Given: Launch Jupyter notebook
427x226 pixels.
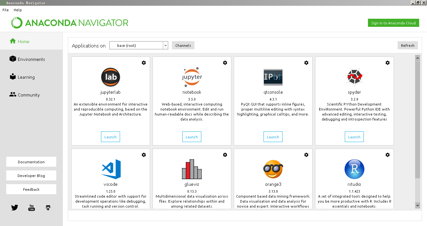Looking at the screenshot, I should click(x=192, y=137).
